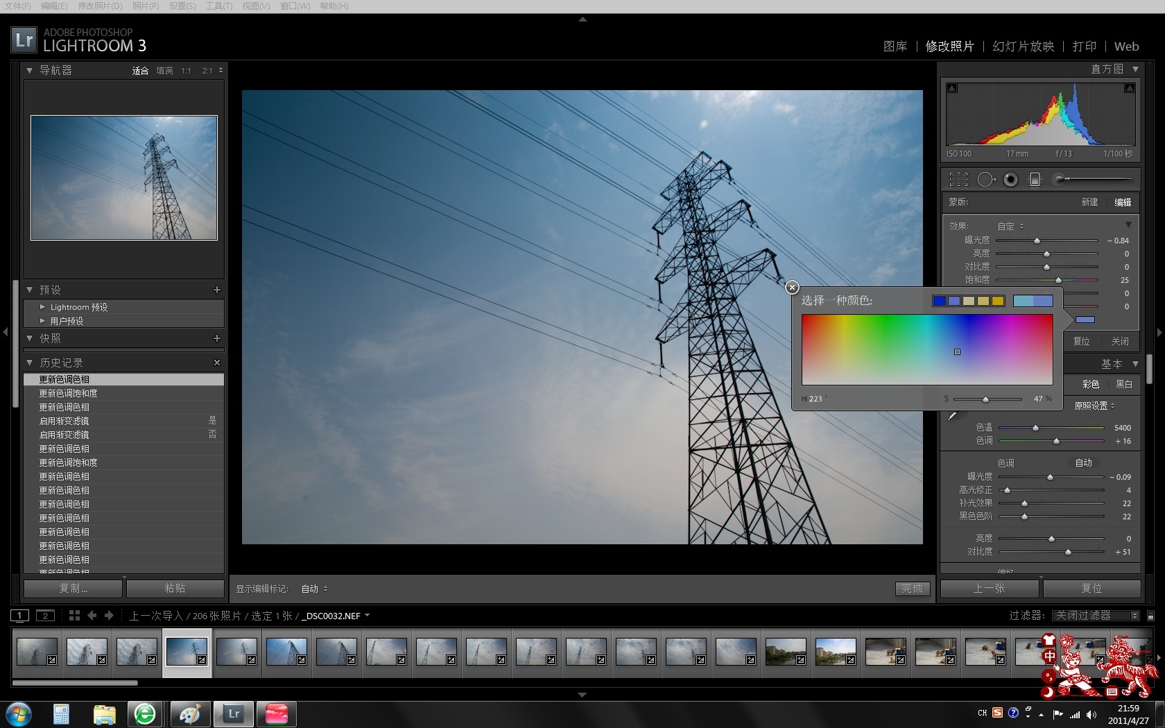The width and height of the screenshot is (1165, 728).
Task: Close the color picker popup
Action: tap(792, 287)
